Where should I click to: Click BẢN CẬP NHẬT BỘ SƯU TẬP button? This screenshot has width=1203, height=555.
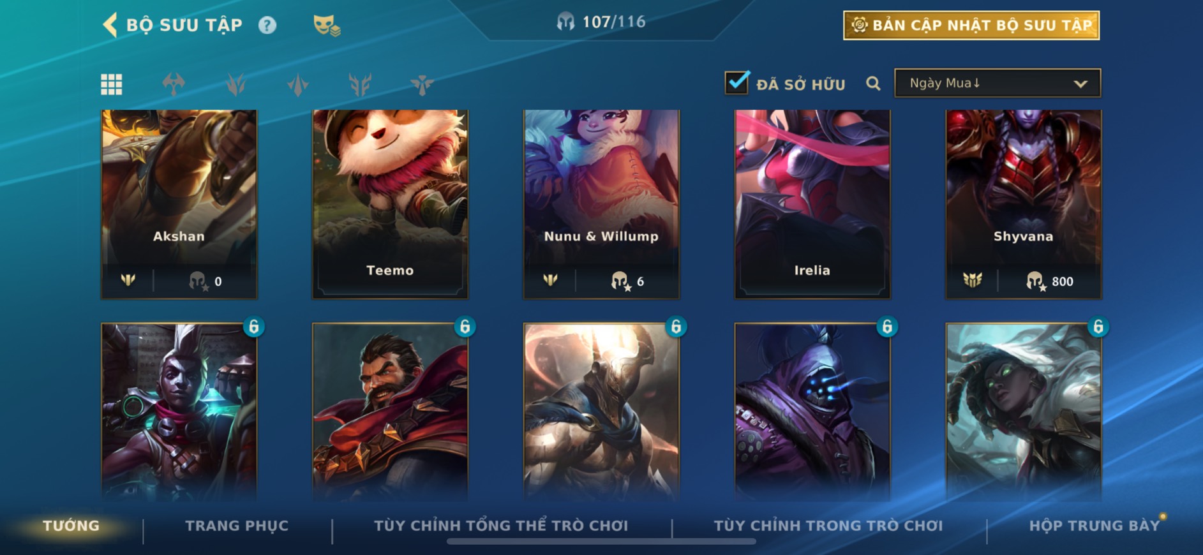tap(971, 26)
